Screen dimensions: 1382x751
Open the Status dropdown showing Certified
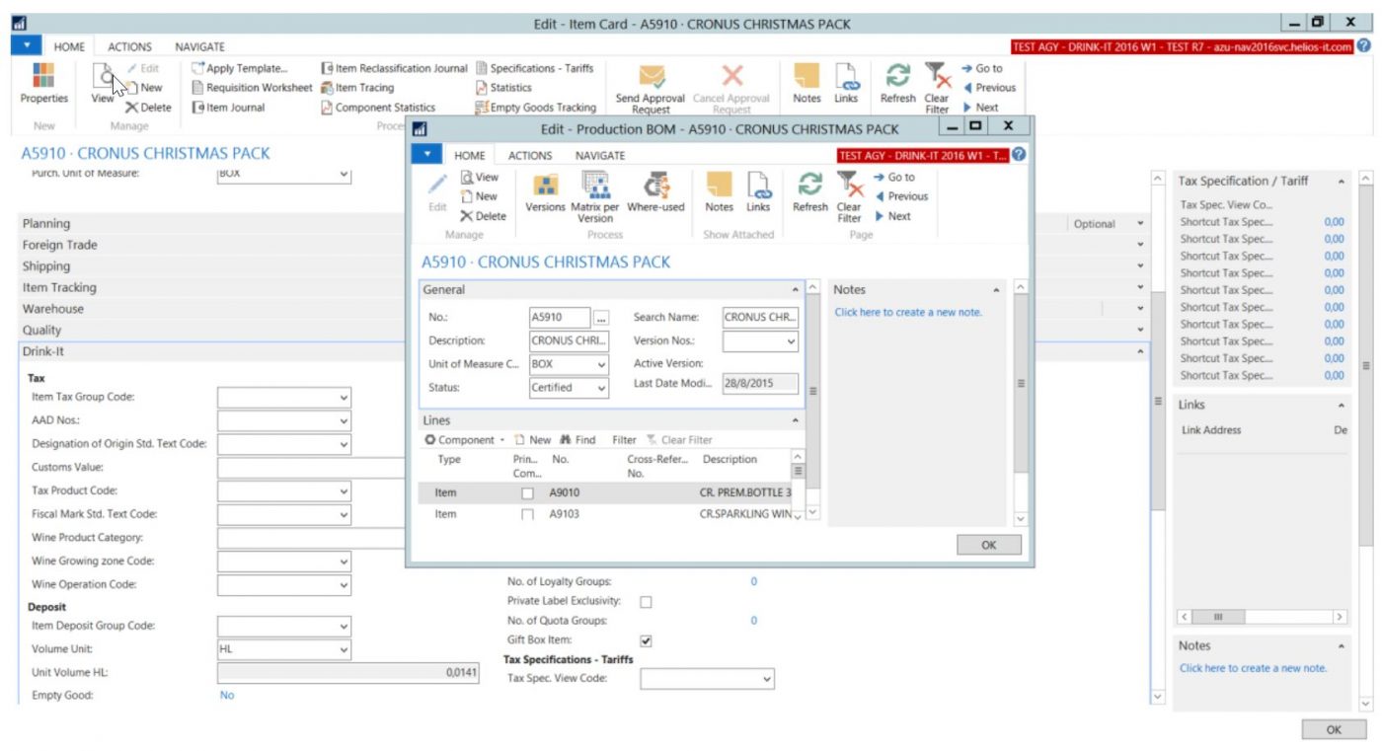coord(600,388)
